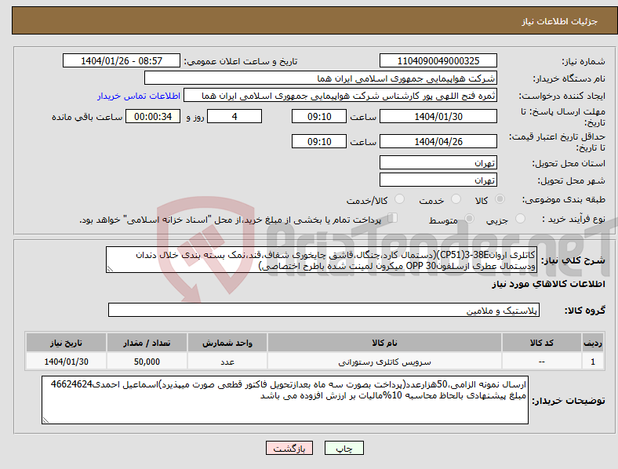Click the تاریخ نیاز column header
Viewport: 618px width, 469px height.
pos(66,343)
